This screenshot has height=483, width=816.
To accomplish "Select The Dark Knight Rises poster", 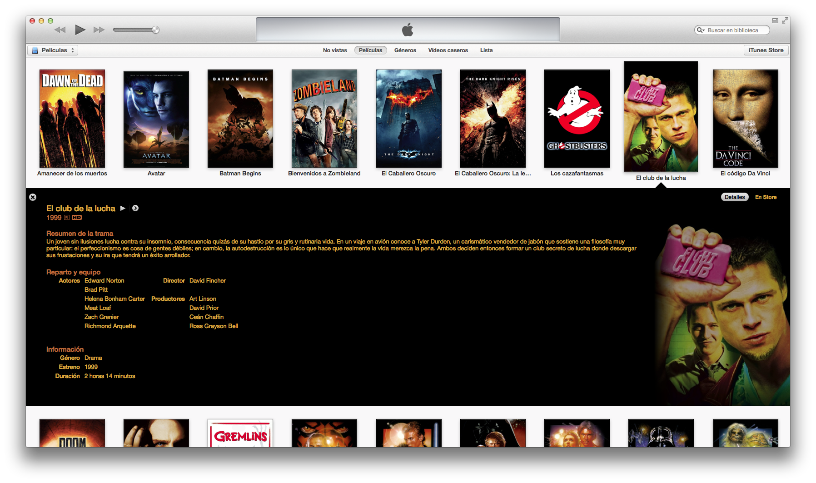I will tap(493, 119).
